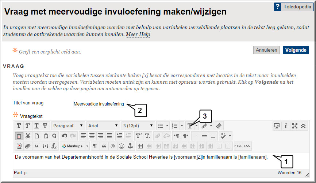Open the 3 (12pt) font size dropdown
The width and height of the screenshot is (316, 183).
pyautogui.click(x=138, y=126)
